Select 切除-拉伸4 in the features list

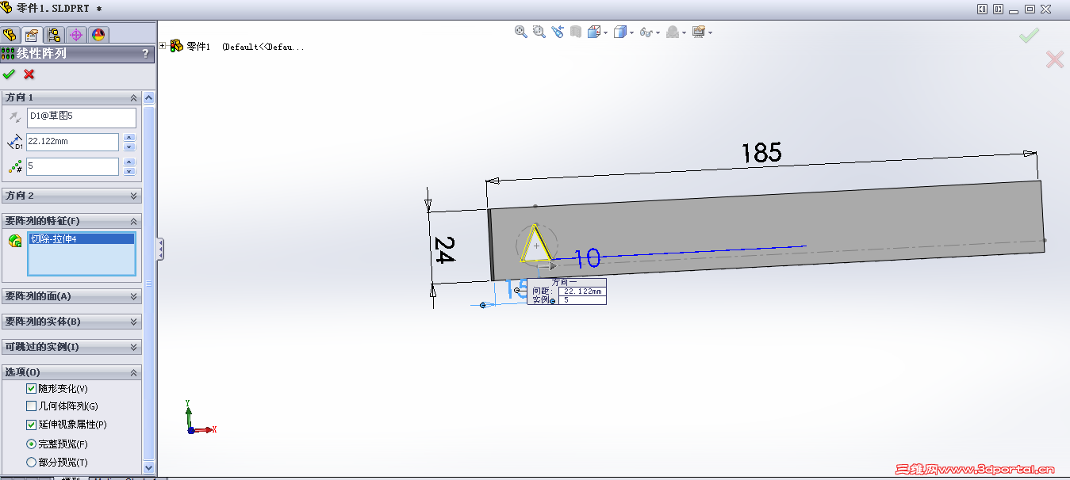coord(81,239)
